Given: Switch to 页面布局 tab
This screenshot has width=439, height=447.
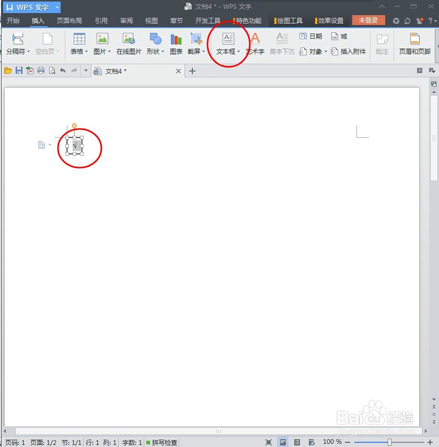Looking at the screenshot, I should (x=69, y=21).
